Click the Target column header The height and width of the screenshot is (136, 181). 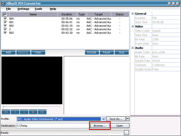[98, 15]
